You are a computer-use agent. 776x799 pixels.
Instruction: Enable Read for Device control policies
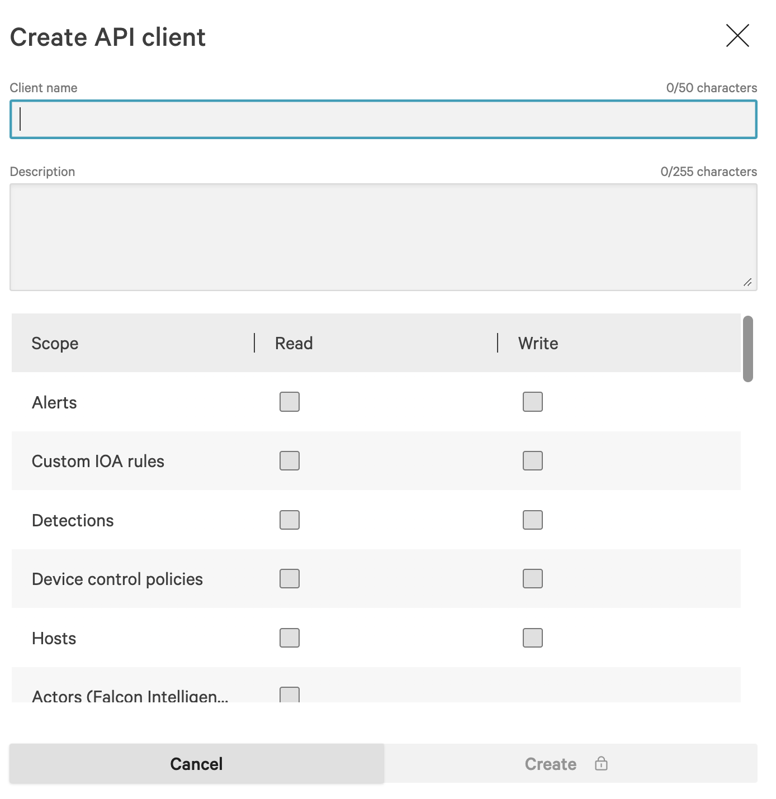[290, 579]
